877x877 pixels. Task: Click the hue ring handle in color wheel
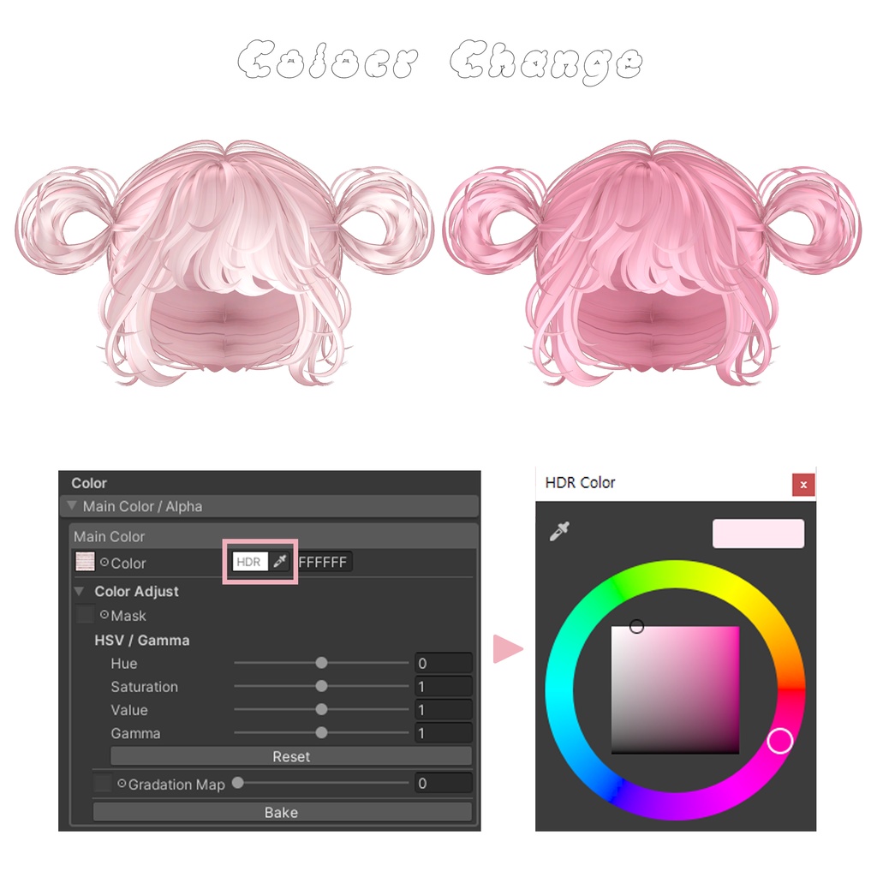pyautogui.click(x=779, y=741)
